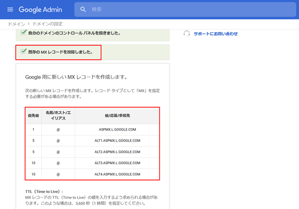Click the @ host in ALT1 row
Screen dimensions: 299x209
click(x=58, y=141)
